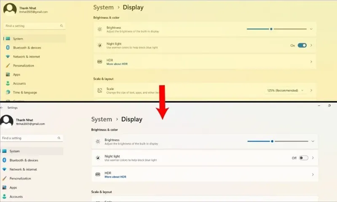
Task: Click the Find a setting box in the bottom window
Action: click(x=32, y=138)
